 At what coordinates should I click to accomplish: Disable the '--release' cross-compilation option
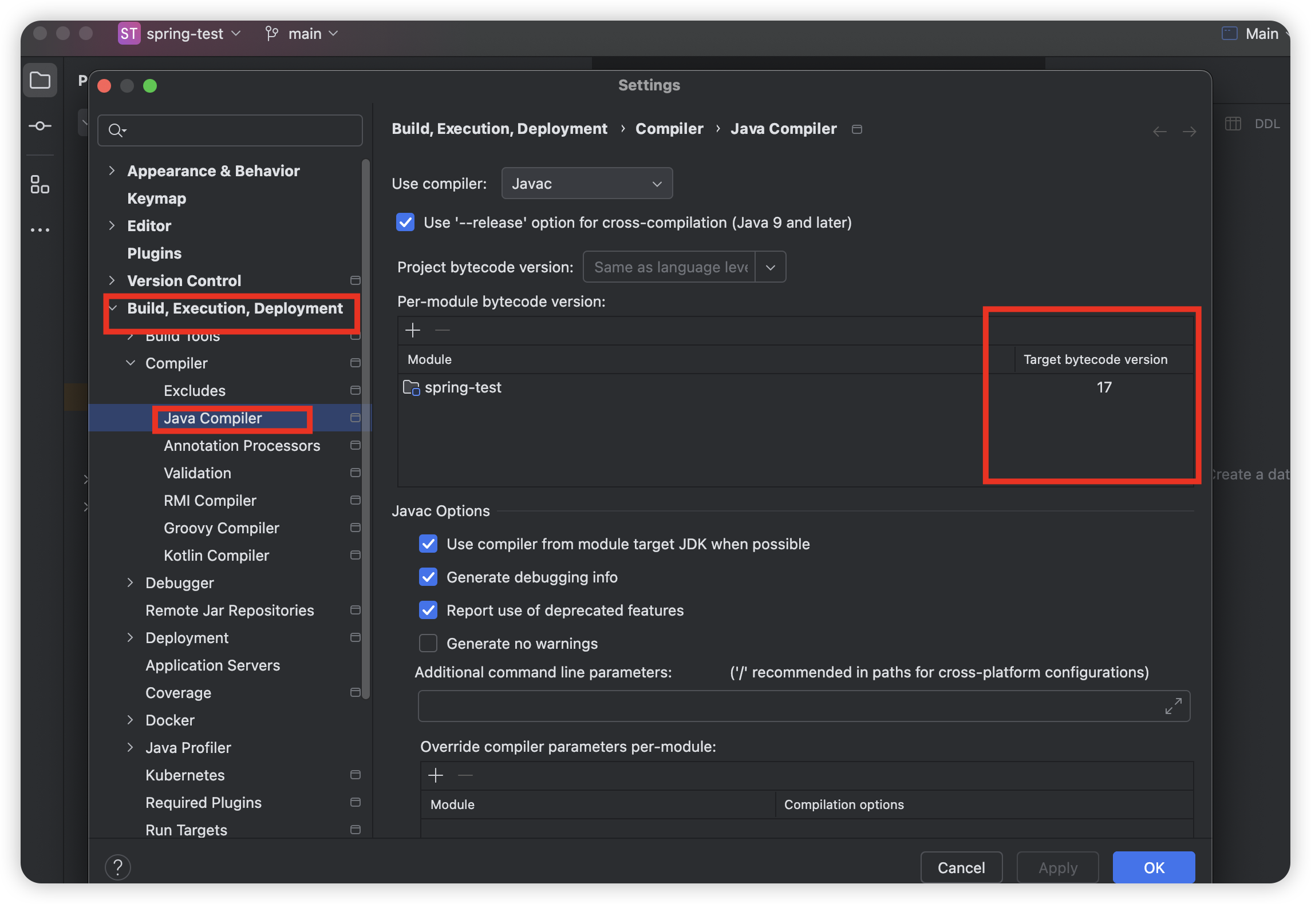(x=405, y=223)
